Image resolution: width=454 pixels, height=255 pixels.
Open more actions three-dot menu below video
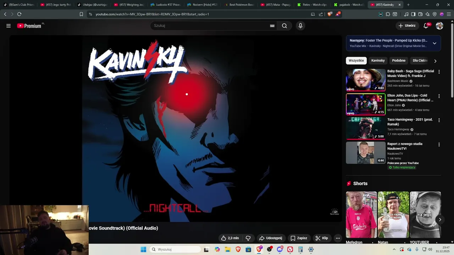tap(338, 238)
